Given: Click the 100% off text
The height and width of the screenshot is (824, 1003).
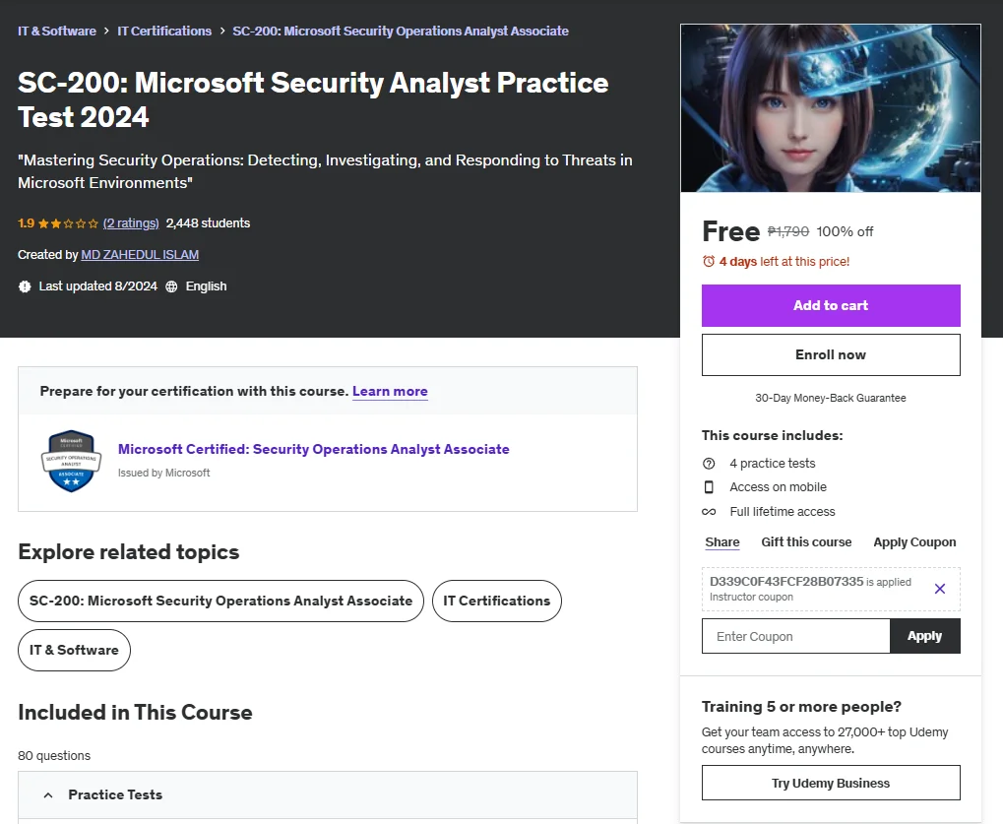Looking at the screenshot, I should point(845,231).
